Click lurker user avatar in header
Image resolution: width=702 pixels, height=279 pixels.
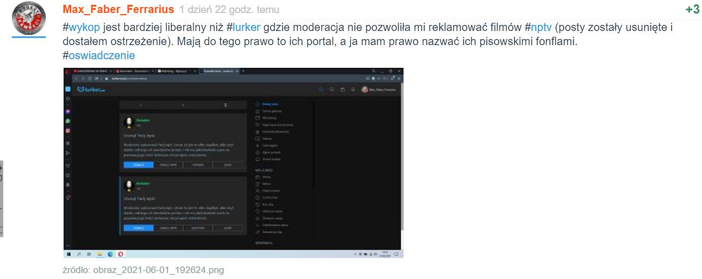coord(364,90)
